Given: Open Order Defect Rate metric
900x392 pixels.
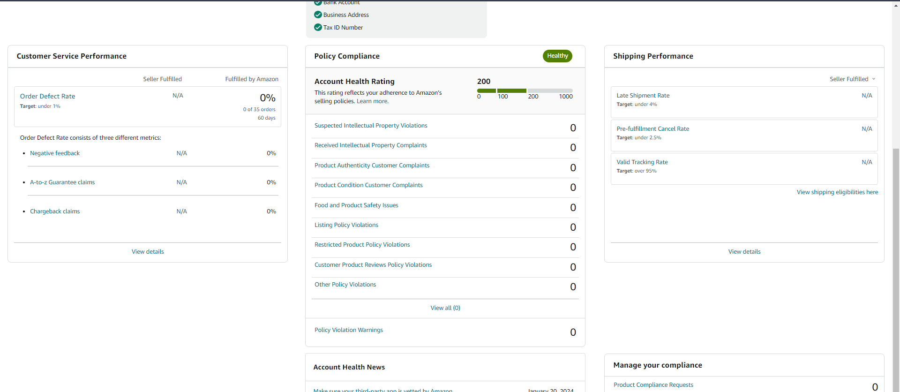Looking at the screenshot, I should 47,96.
